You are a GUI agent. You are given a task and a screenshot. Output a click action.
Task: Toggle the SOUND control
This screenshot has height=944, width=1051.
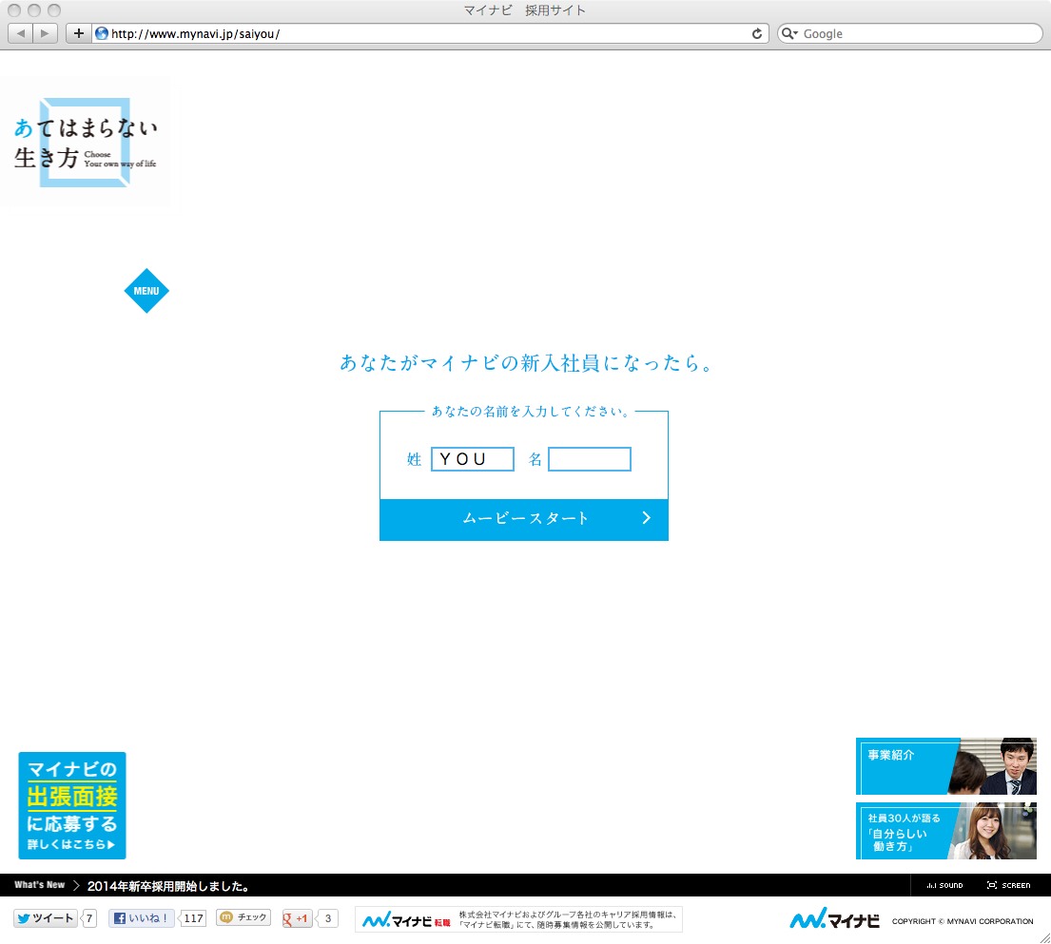(x=944, y=885)
